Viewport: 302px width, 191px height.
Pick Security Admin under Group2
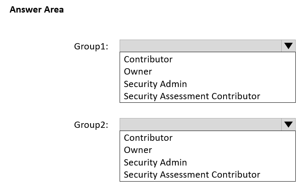pyautogui.click(x=155, y=162)
